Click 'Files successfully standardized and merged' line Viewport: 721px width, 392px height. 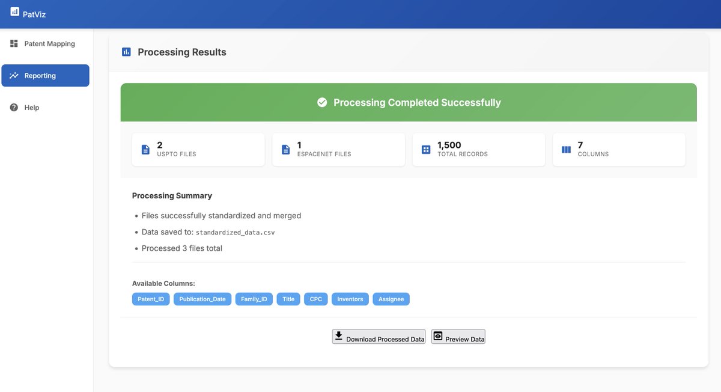[x=221, y=215]
